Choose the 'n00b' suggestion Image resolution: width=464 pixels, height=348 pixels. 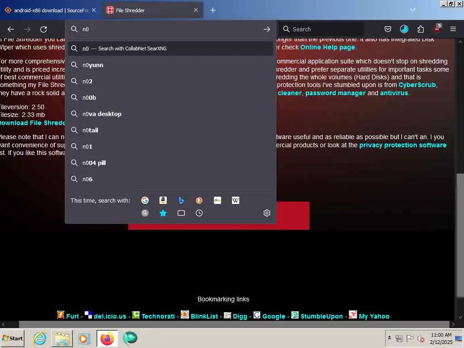(x=170, y=97)
